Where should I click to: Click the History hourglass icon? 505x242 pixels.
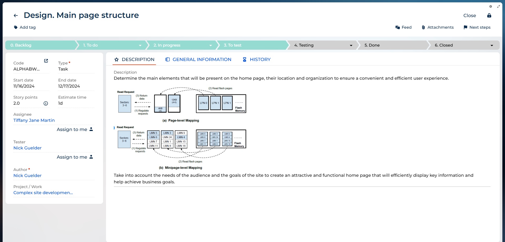[245, 59]
